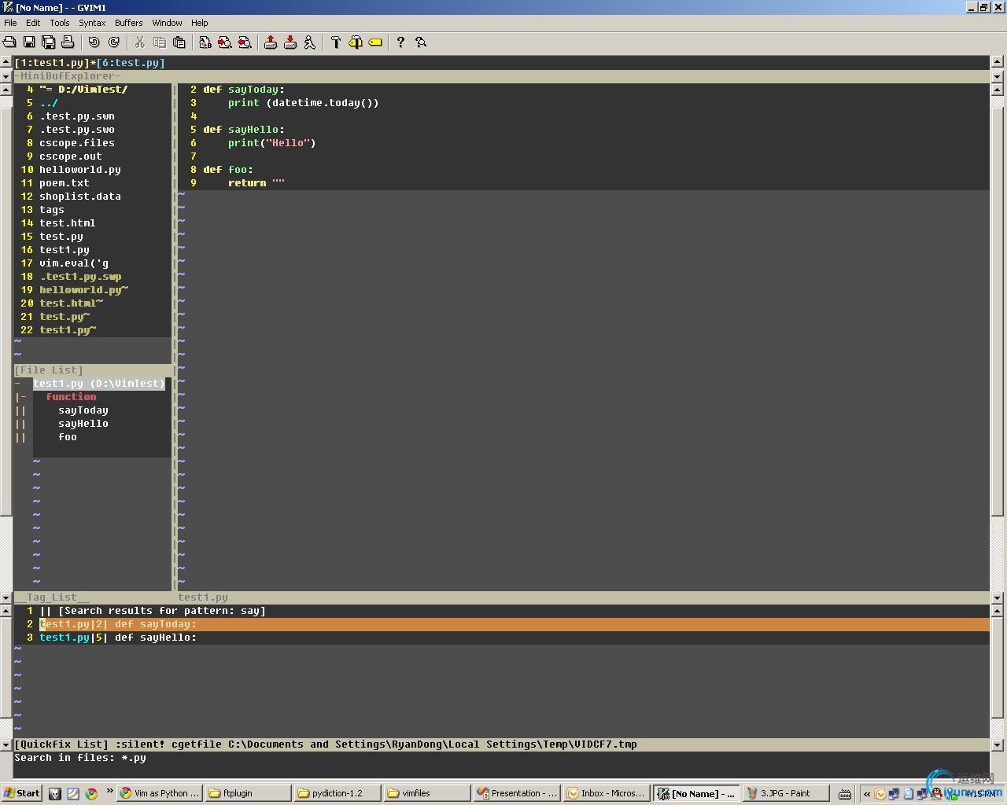Open helloworld.py in the file explorer
1007x805 pixels.
[79, 170]
